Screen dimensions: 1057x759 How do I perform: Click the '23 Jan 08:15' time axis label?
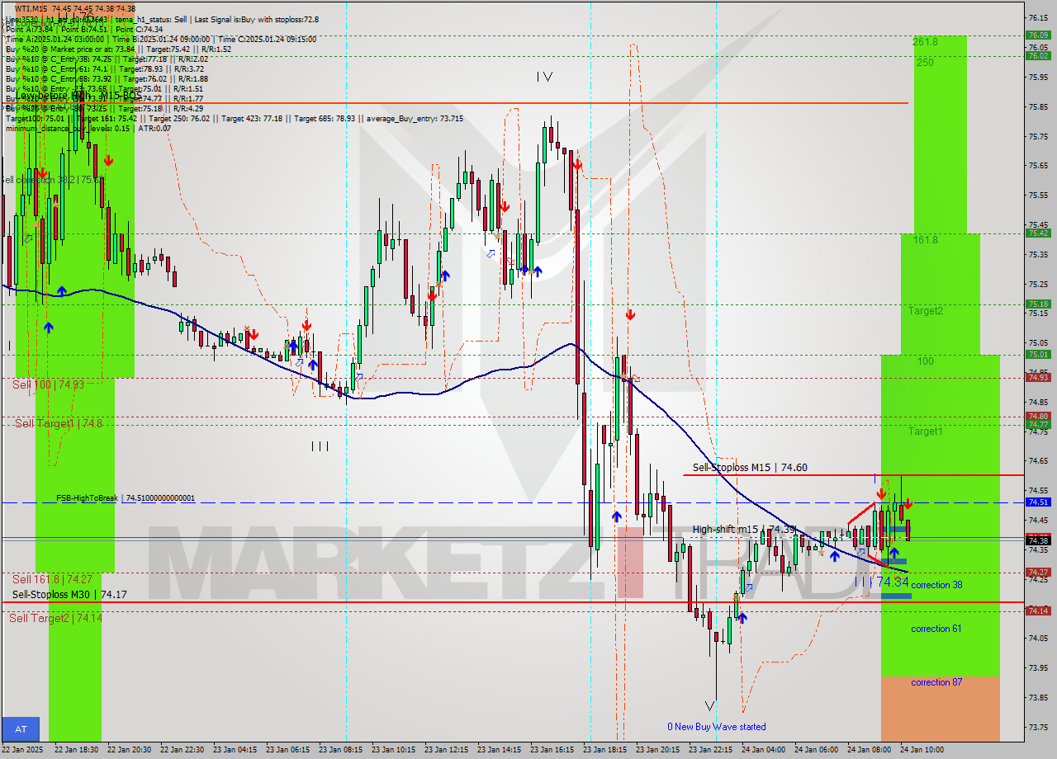pos(340,750)
